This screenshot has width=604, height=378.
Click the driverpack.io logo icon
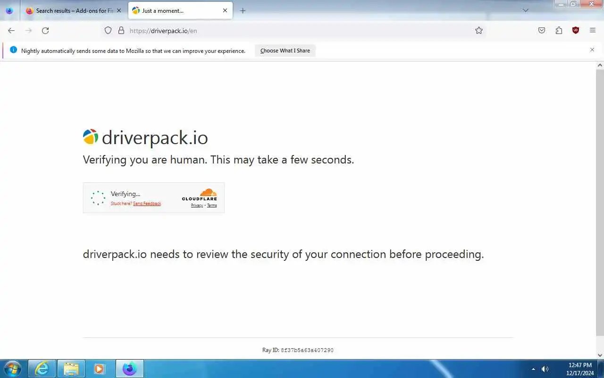tap(91, 137)
